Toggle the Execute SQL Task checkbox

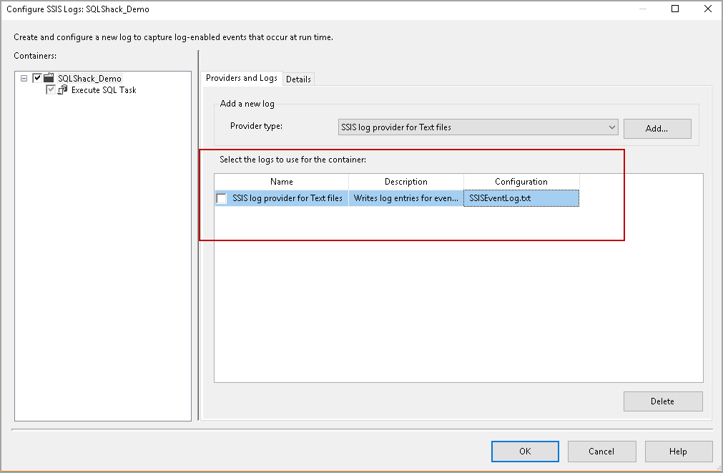(50, 89)
